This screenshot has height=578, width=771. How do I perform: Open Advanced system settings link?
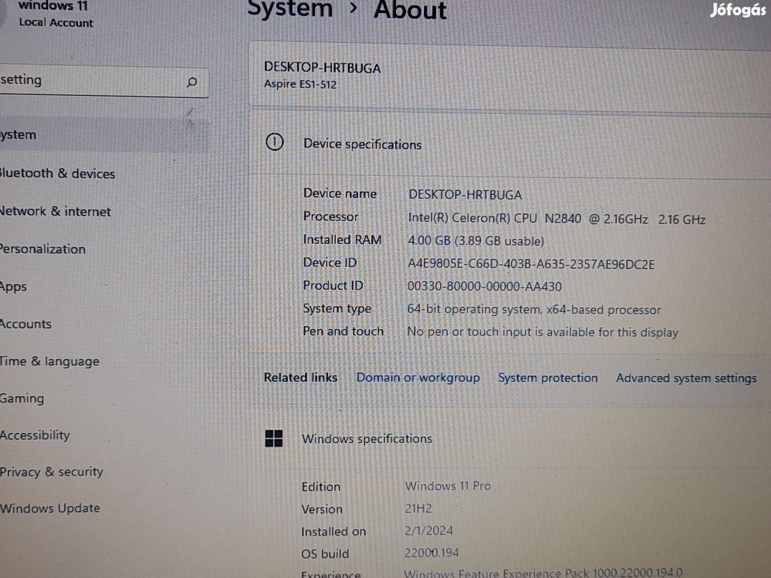tap(686, 378)
